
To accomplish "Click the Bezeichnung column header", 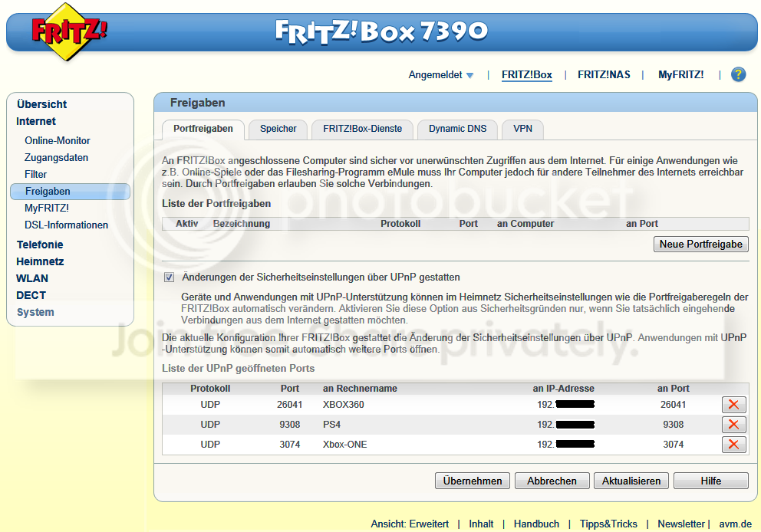I will (241, 224).
